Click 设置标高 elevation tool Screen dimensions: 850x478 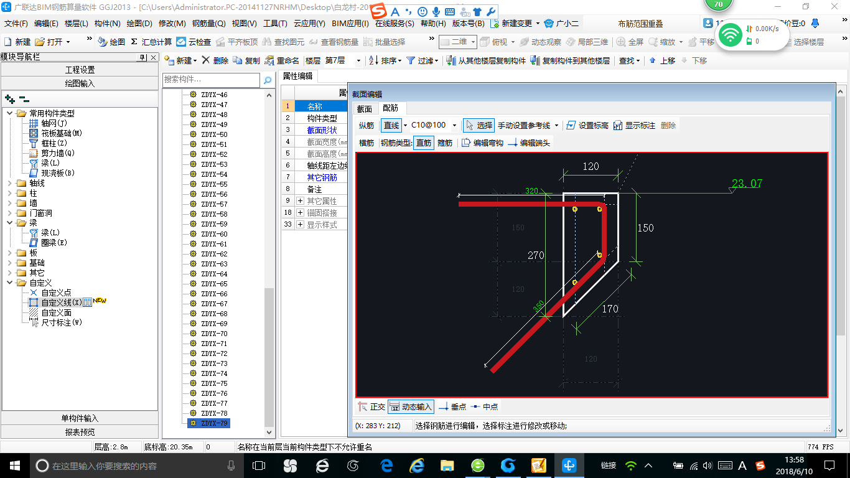(587, 125)
